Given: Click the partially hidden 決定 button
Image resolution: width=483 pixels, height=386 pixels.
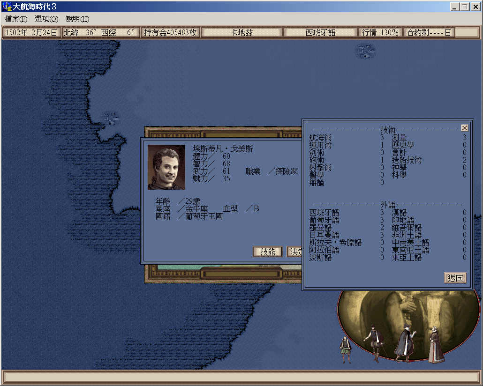Looking at the screenshot, I should point(294,252).
